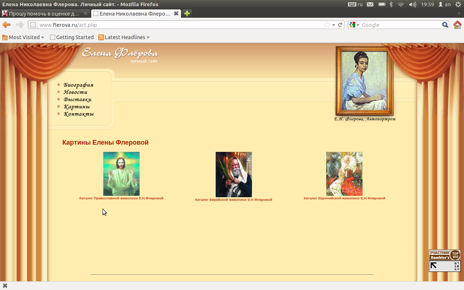Open Каталог Православной живописи link
464x290 pixels.
[x=121, y=198]
